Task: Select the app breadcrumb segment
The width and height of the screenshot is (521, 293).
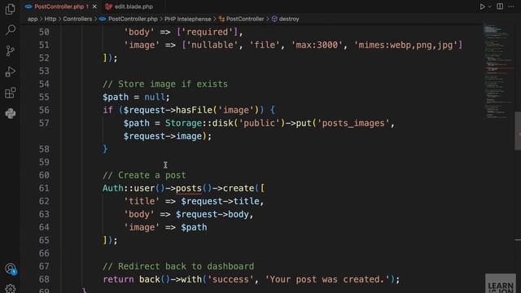Action: point(33,19)
